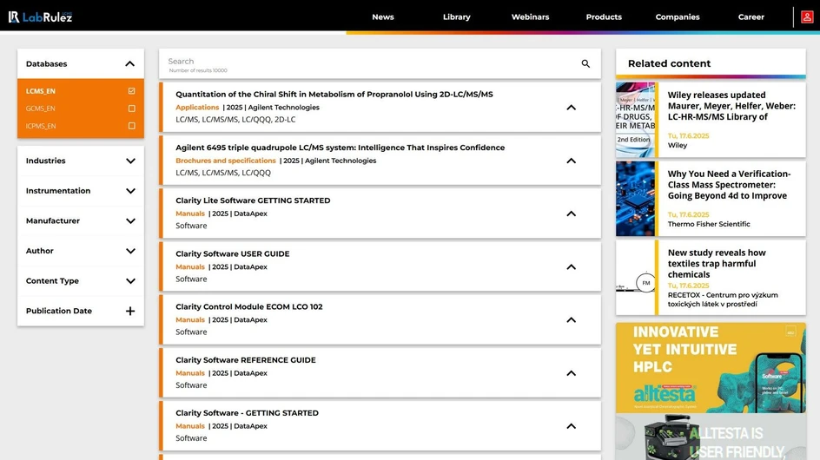Open the Library menu
Screen dimensions: 820x460
[456, 16]
